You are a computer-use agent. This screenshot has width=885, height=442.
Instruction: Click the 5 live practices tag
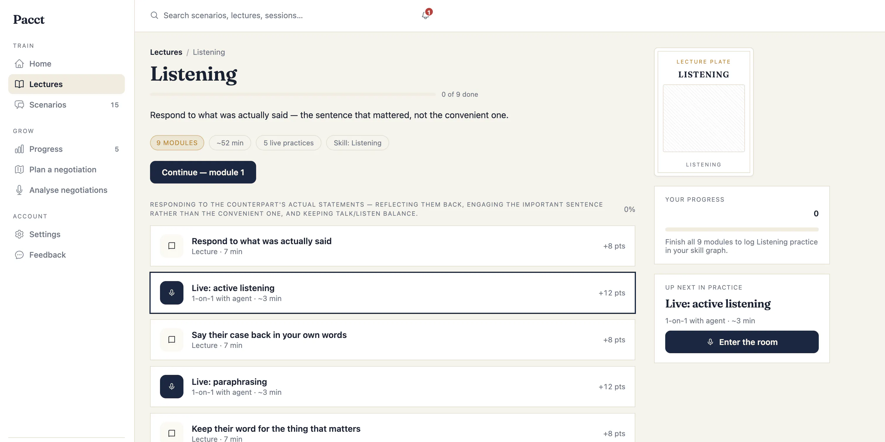pyautogui.click(x=288, y=143)
